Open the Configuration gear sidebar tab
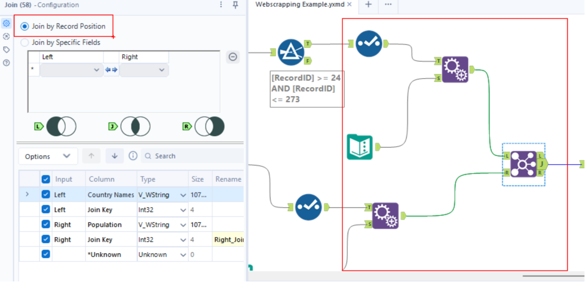The image size is (585, 282). coord(6,23)
